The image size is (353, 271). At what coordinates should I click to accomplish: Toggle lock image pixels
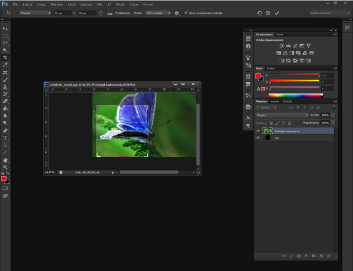click(277, 123)
